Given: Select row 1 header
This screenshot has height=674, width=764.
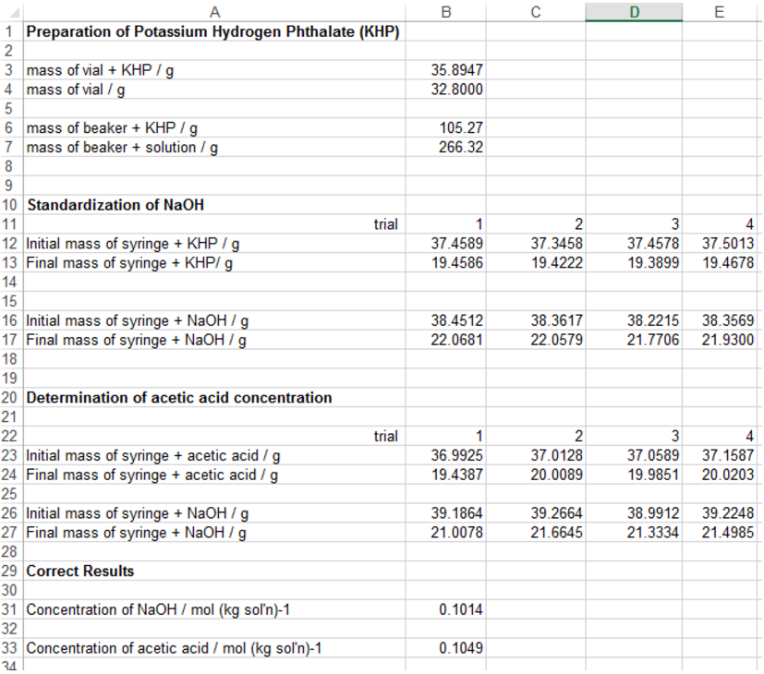Looking at the screenshot, I should pyautogui.click(x=10, y=30).
